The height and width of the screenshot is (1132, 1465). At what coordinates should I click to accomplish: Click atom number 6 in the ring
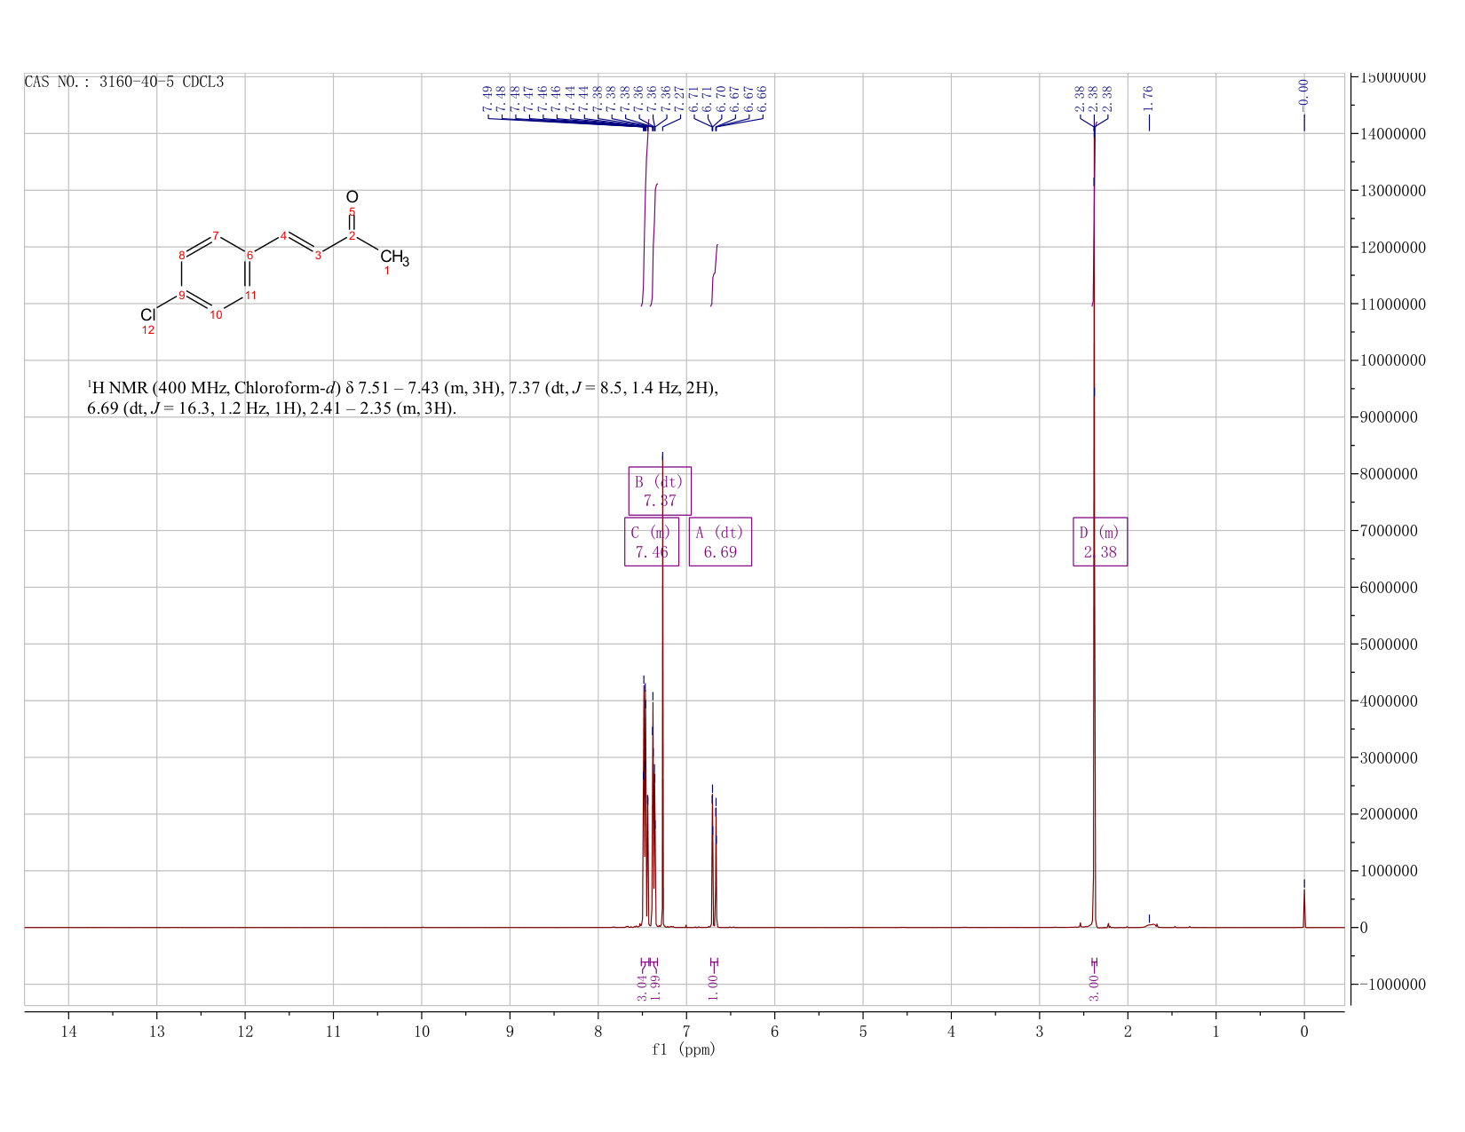250,256
